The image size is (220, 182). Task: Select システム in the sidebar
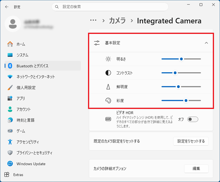tap(43, 55)
